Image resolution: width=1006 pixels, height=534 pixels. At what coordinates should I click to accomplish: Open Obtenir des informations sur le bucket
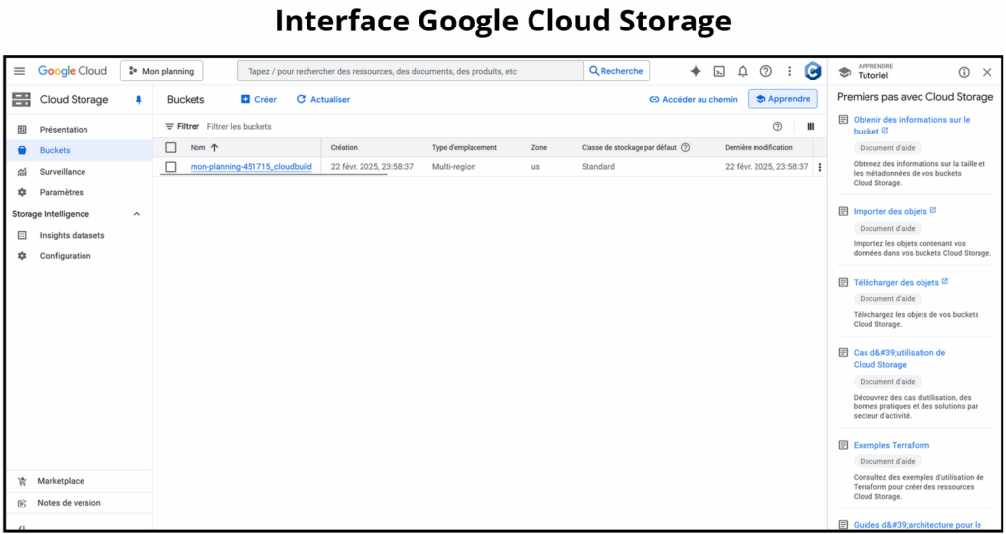pyautogui.click(x=912, y=125)
